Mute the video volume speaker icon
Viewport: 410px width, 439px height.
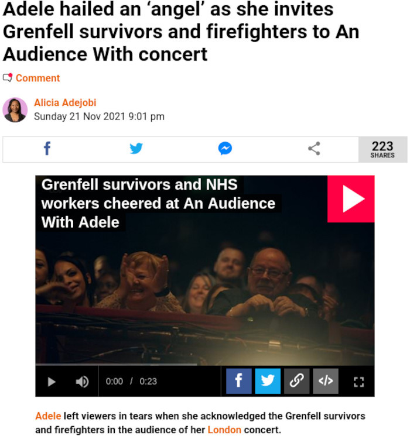coord(82,382)
